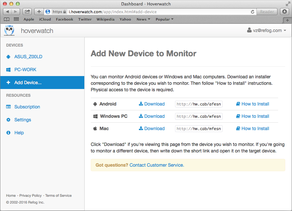Click the Android short link field
The width and height of the screenshot is (292, 211).
(199, 104)
